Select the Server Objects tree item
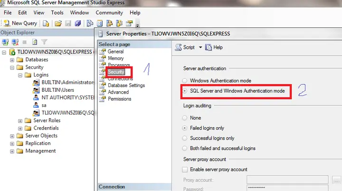 click(x=41, y=135)
